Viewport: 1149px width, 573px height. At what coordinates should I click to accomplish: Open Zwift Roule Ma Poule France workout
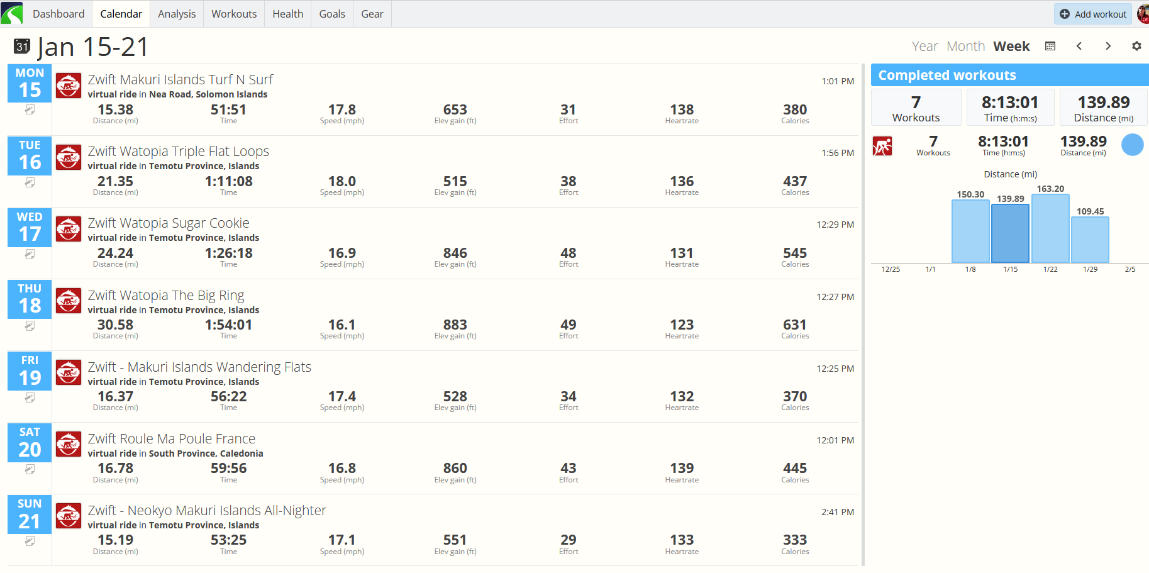pos(172,438)
